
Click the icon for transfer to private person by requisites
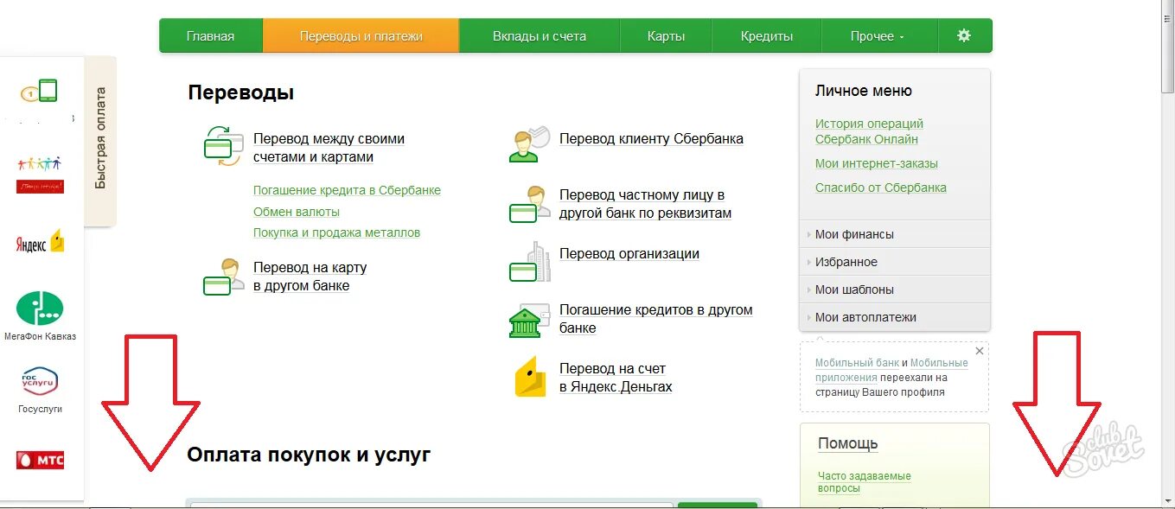(529, 204)
